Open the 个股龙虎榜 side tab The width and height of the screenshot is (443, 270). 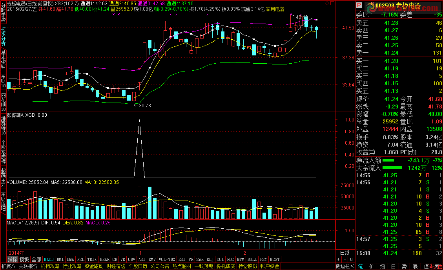point(3,152)
